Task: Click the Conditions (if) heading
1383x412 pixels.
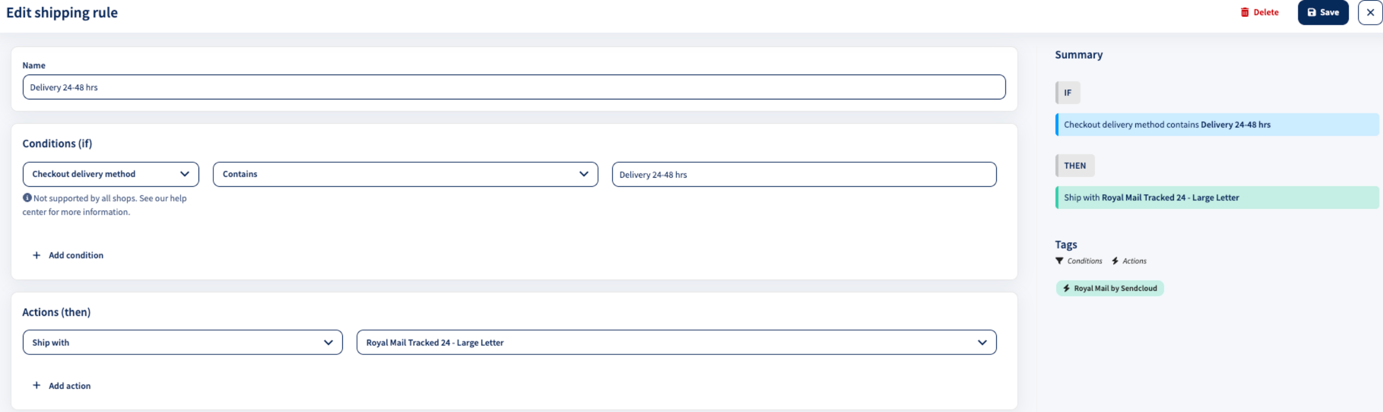Action: click(x=57, y=143)
